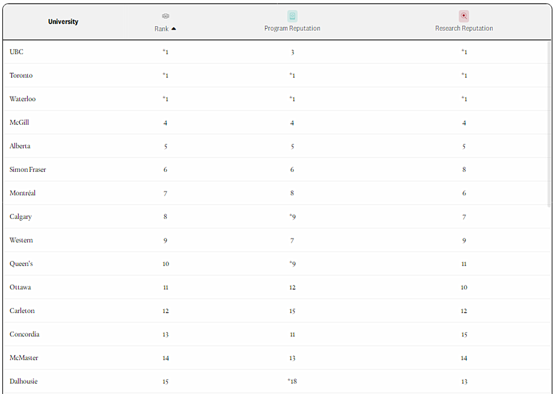The height and width of the screenshot is (394, 553).
Task: Click Concordia's Research Reputation value 15
Action: pos(464,335)
